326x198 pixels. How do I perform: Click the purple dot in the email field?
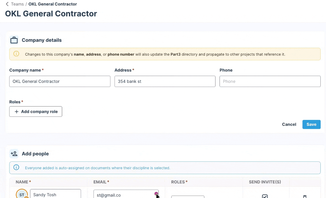coord(156,194)
